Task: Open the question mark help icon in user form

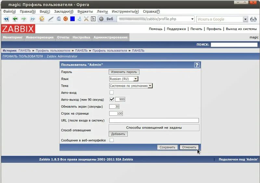Action: pyautogui.click(x=197, y=65)
